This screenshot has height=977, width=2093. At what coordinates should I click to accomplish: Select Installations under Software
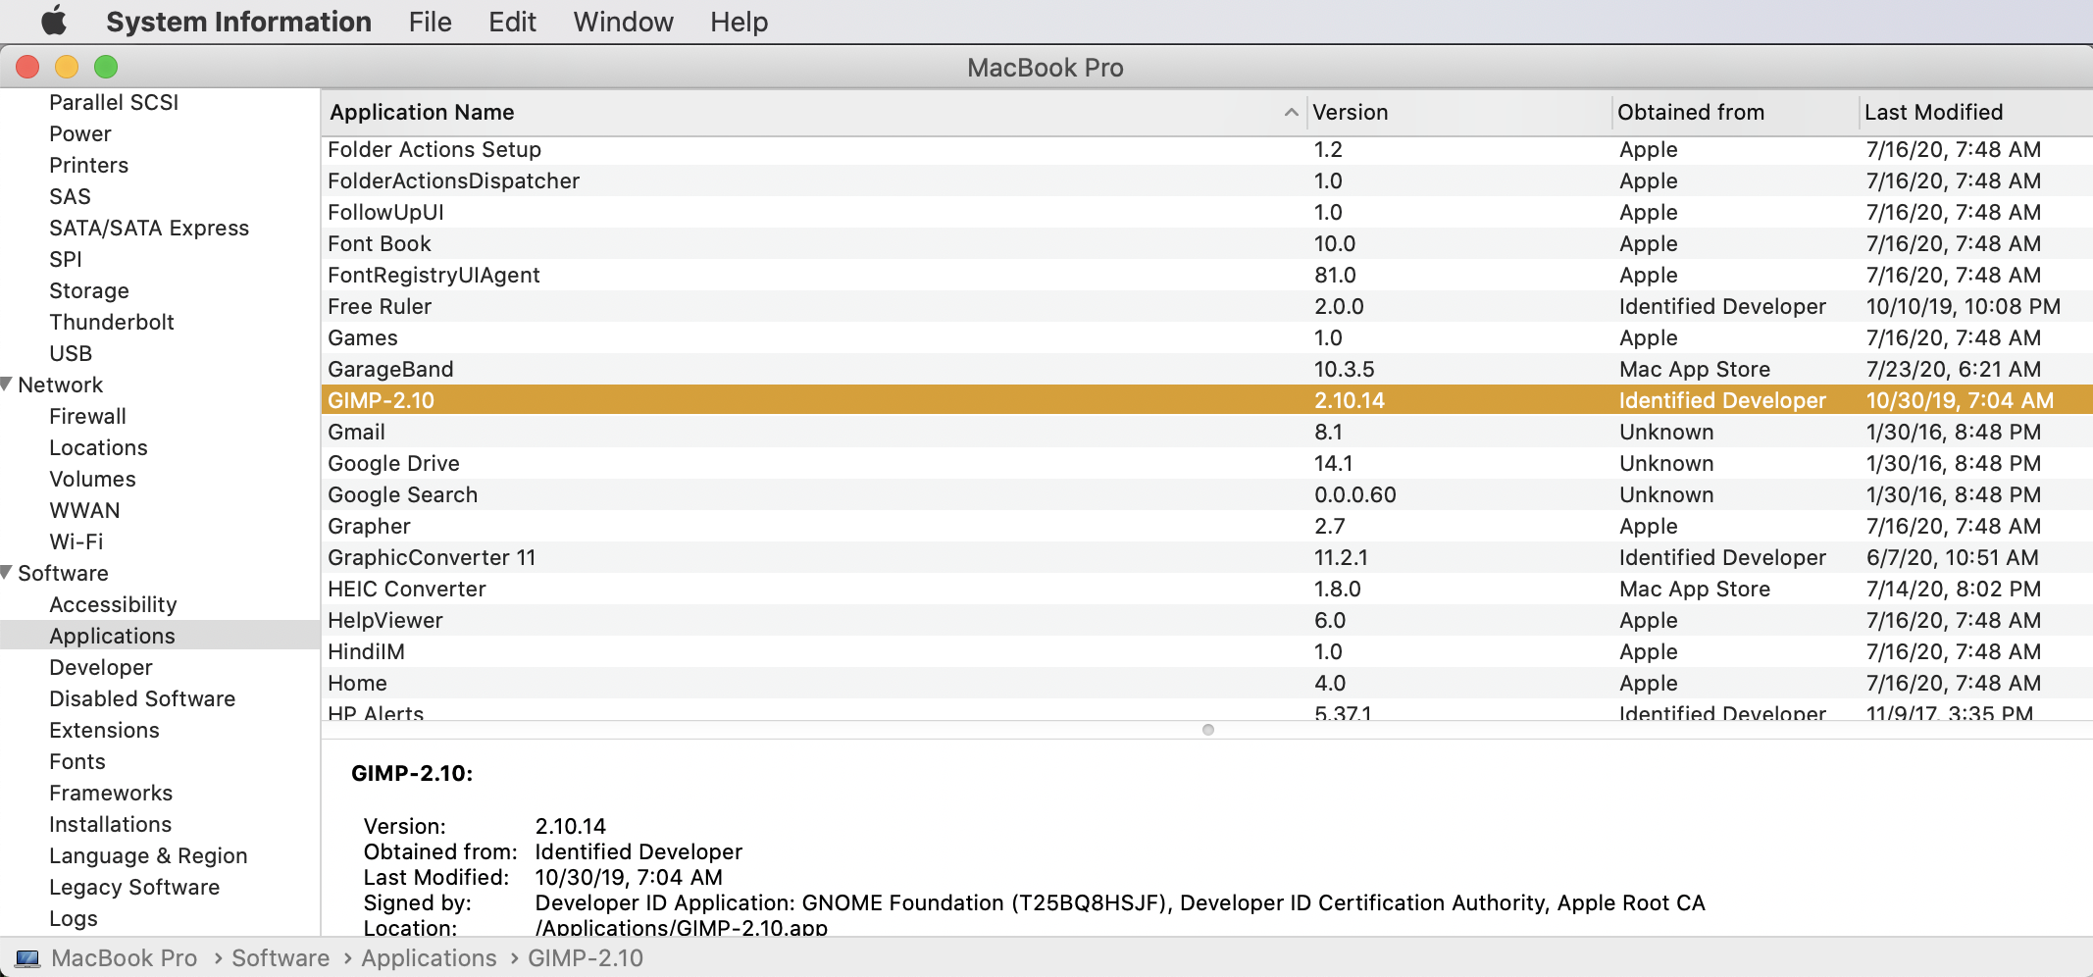pos(111,824)
